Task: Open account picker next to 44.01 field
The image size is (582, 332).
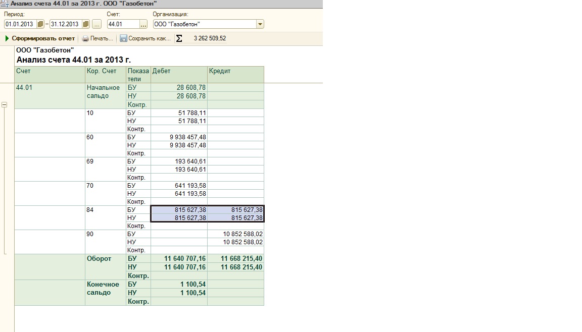Action: 143,24
